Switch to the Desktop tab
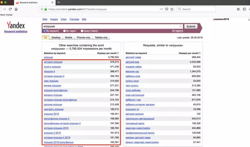 tap(56, 38)
